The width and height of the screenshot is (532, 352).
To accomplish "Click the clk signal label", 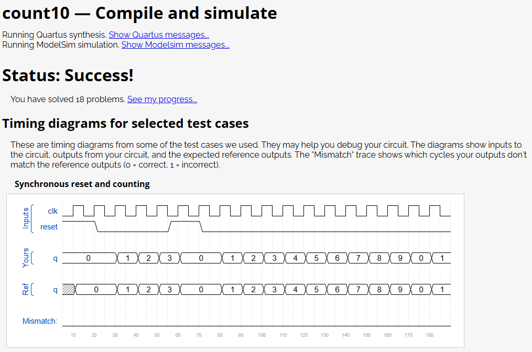I will pyautogui.click(x=53, y=211).
